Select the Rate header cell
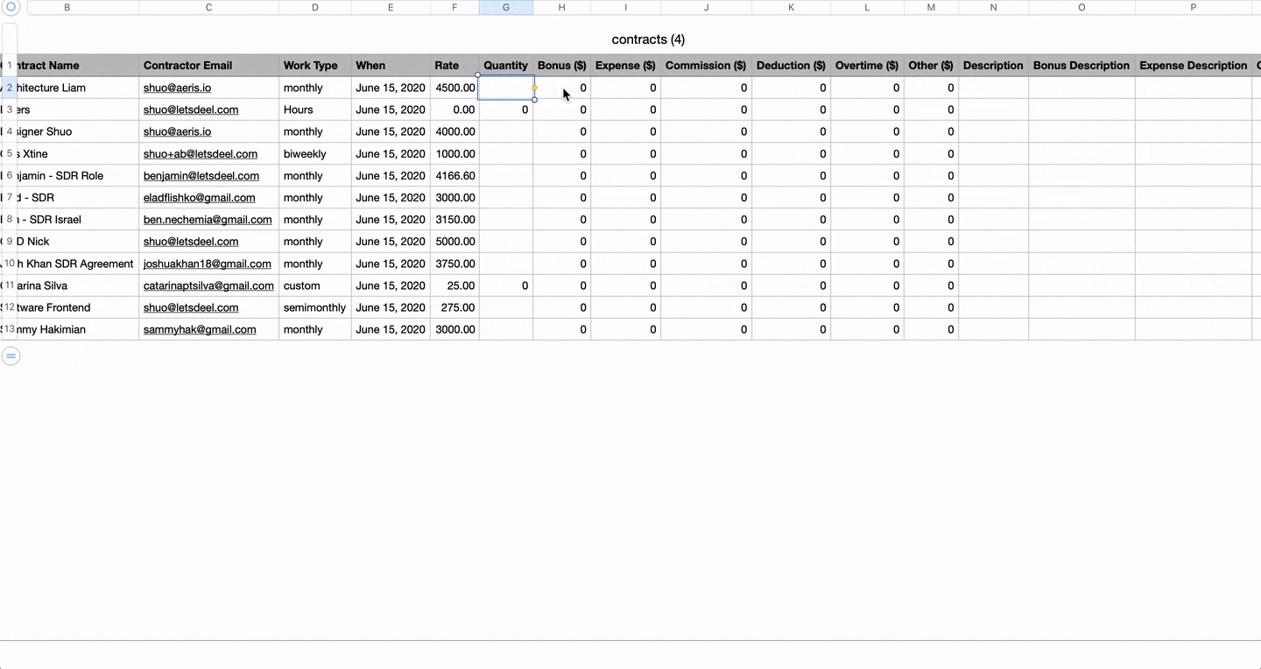This screenshot has height=669, width=1261. coord(454,66)
